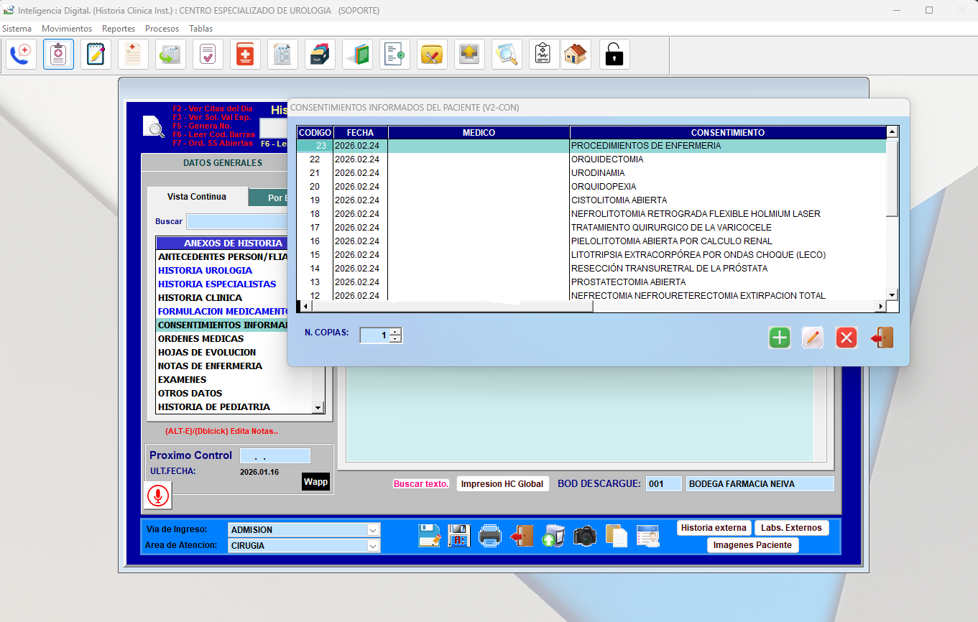
Task: Open the Via de Ingreso dropdown
Action: 373,530
